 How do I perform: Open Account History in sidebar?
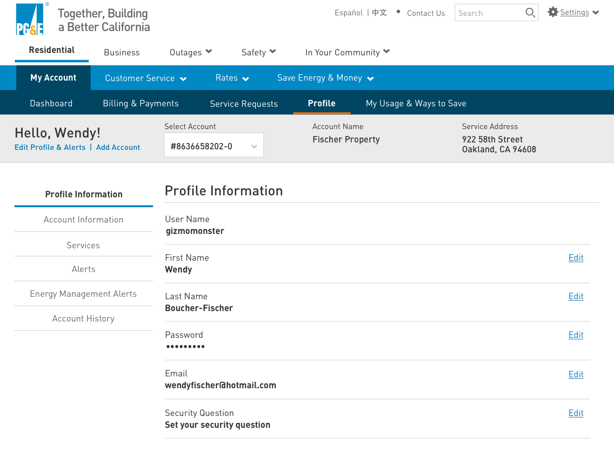pos(84,319)
